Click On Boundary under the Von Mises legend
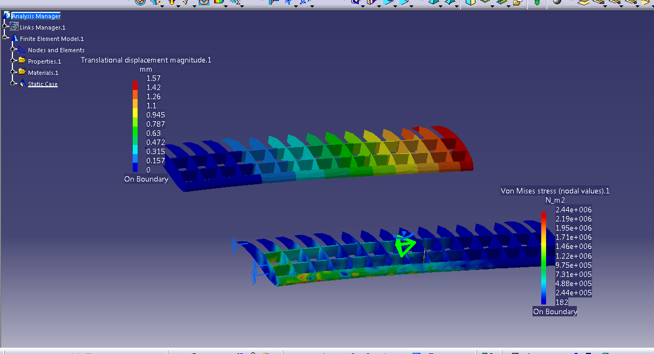654x354 pixels. coord(555,311)
